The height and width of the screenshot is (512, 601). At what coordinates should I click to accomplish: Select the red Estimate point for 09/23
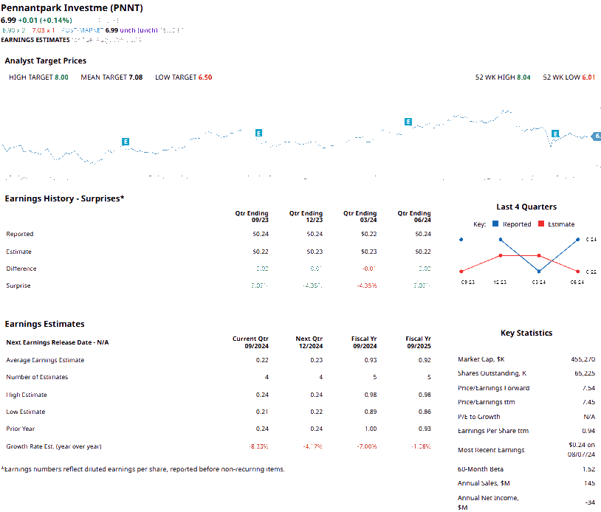(x=461, y=271)
